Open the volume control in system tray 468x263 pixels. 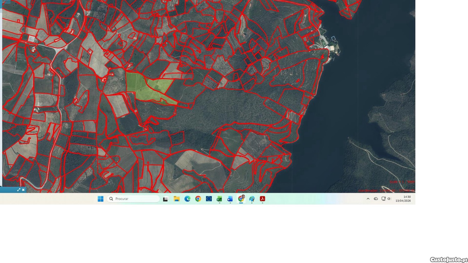pyautogui.click(x=389, y=199)
